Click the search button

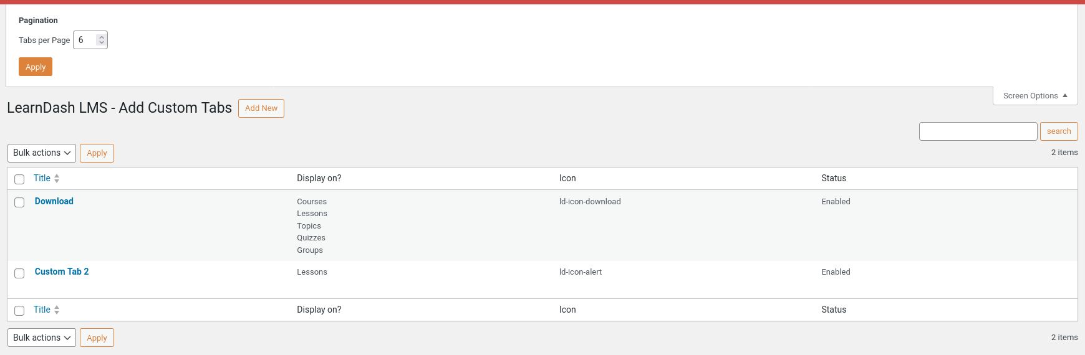point(1059,131)
